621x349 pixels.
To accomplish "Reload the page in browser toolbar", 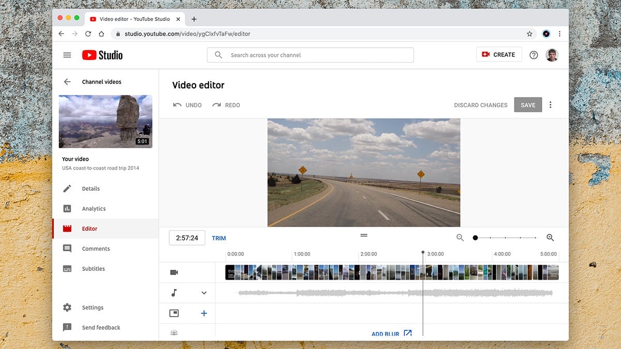I will pyautogui.click(x=88, y=34).
